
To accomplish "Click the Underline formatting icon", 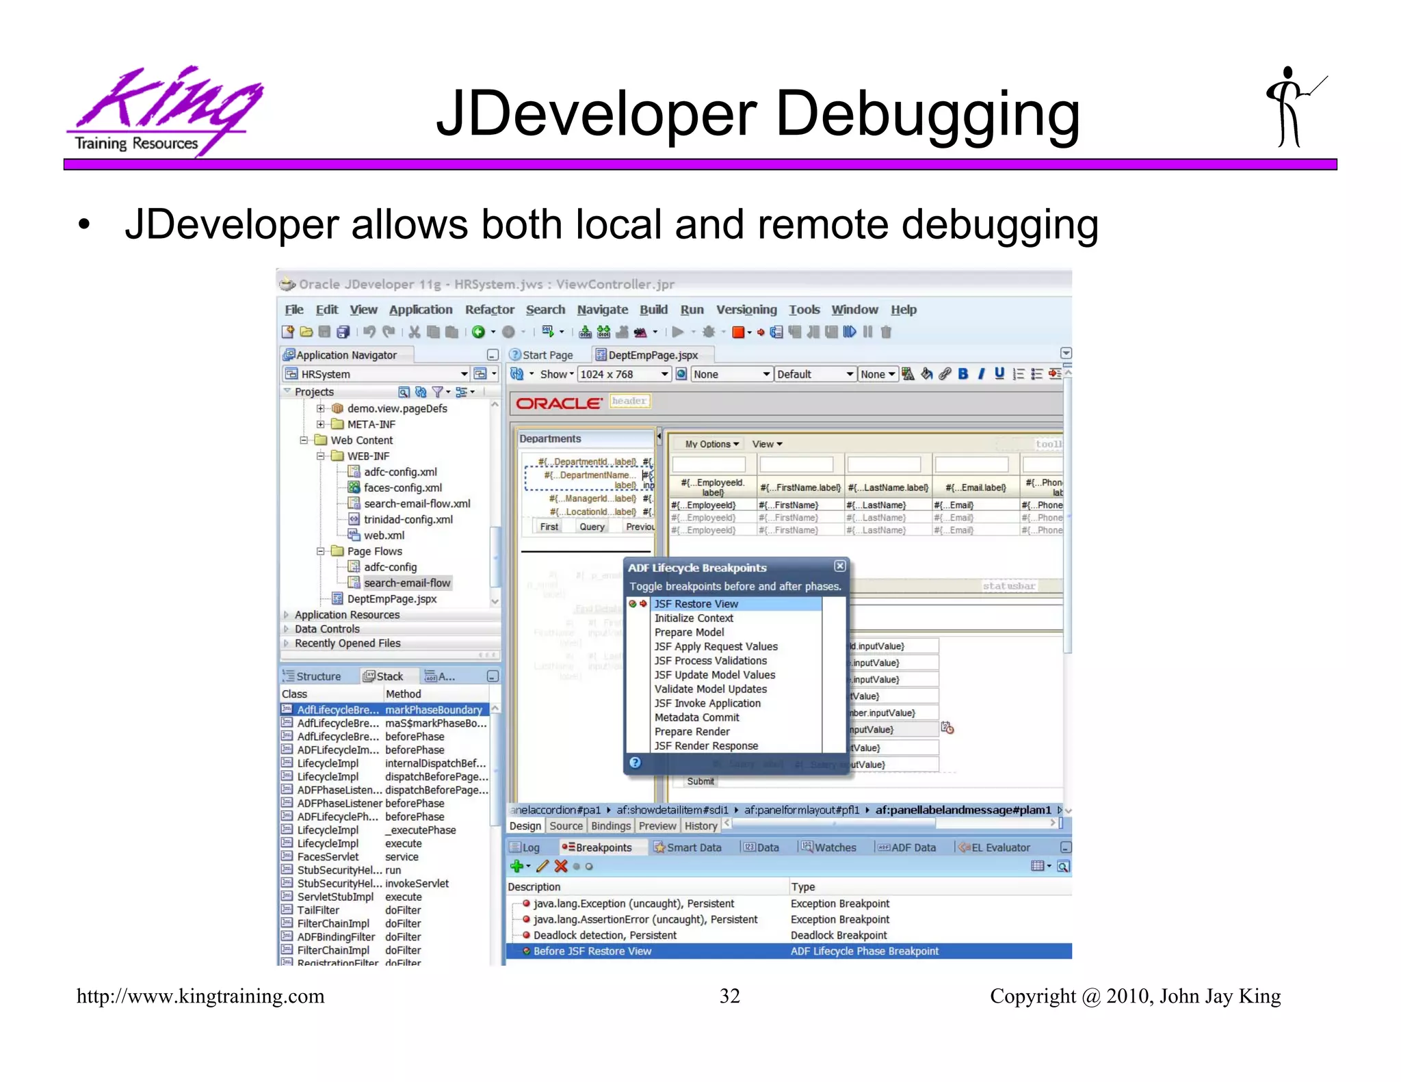I will tap(999, 373).
